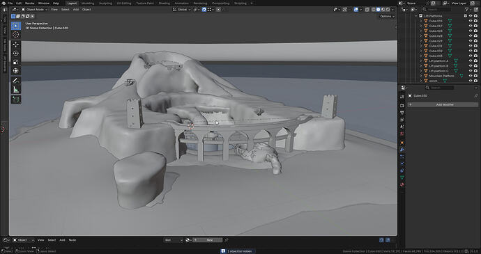Open the viewport Select menu
The image size is (481, 254).
pos(65,10)
